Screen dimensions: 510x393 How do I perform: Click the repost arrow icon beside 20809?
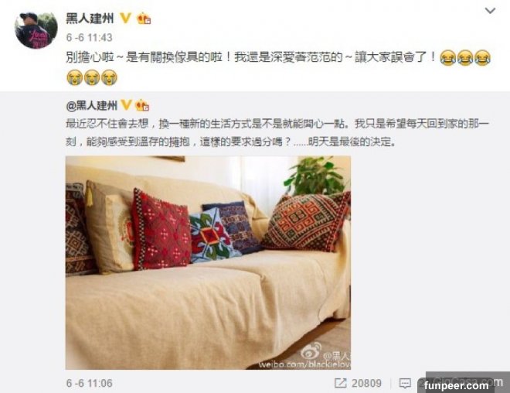(341, 383)
